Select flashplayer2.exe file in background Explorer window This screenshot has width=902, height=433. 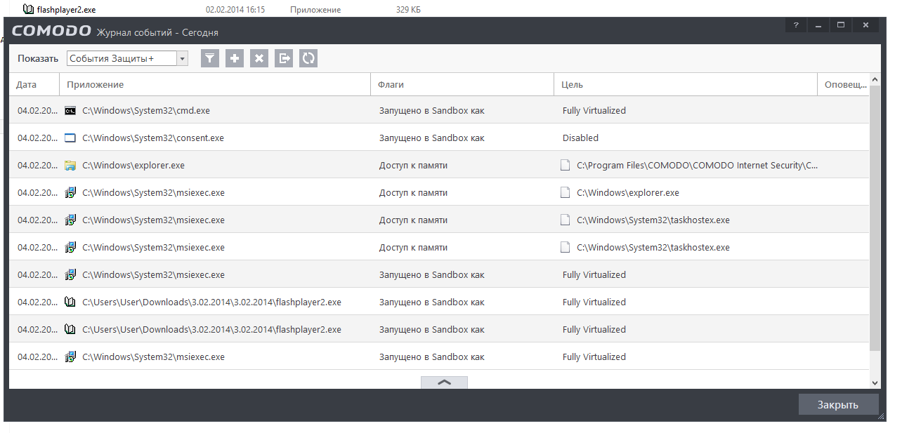[x=66, y=10]
